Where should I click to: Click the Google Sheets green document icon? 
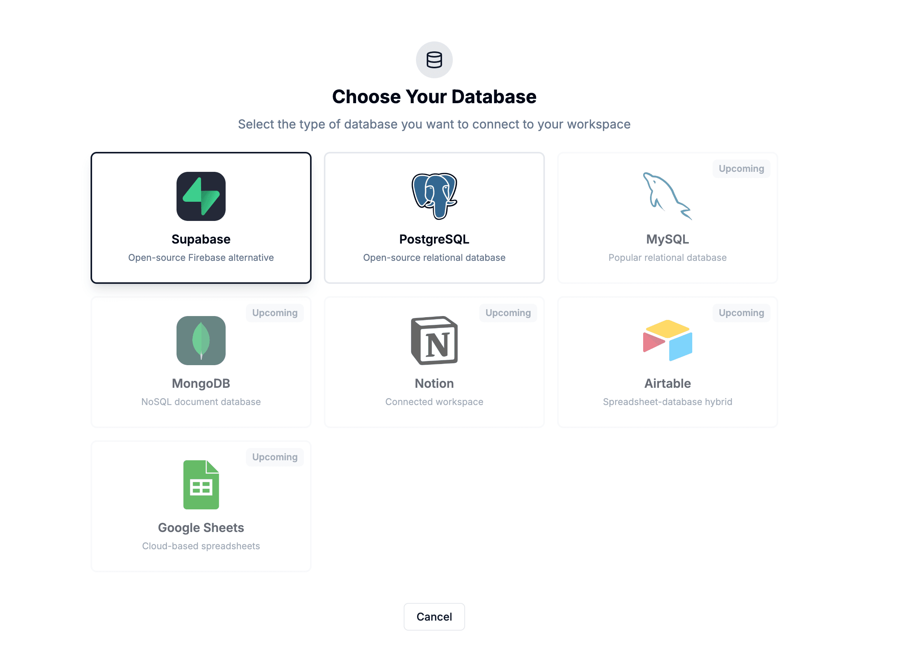tap(201, 484)
